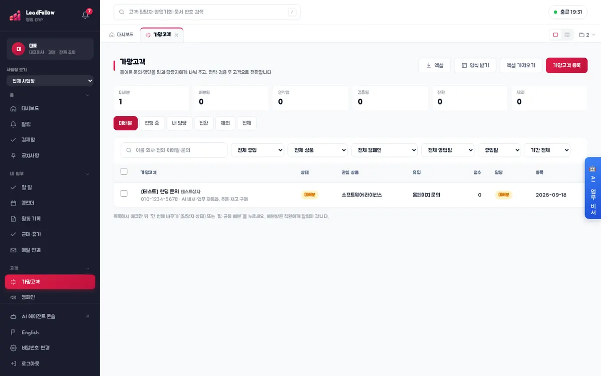Open 비밀번호 변경
This screenshot has width=601, height=376.
[50, 348]
